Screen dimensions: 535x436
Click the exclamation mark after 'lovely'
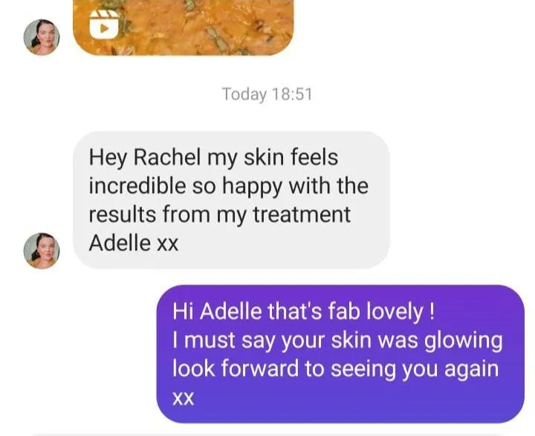point(432,311)
